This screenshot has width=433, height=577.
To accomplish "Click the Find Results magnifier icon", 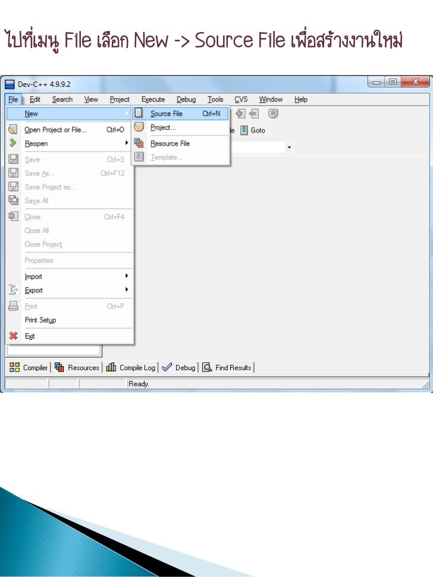I will 207,367.
